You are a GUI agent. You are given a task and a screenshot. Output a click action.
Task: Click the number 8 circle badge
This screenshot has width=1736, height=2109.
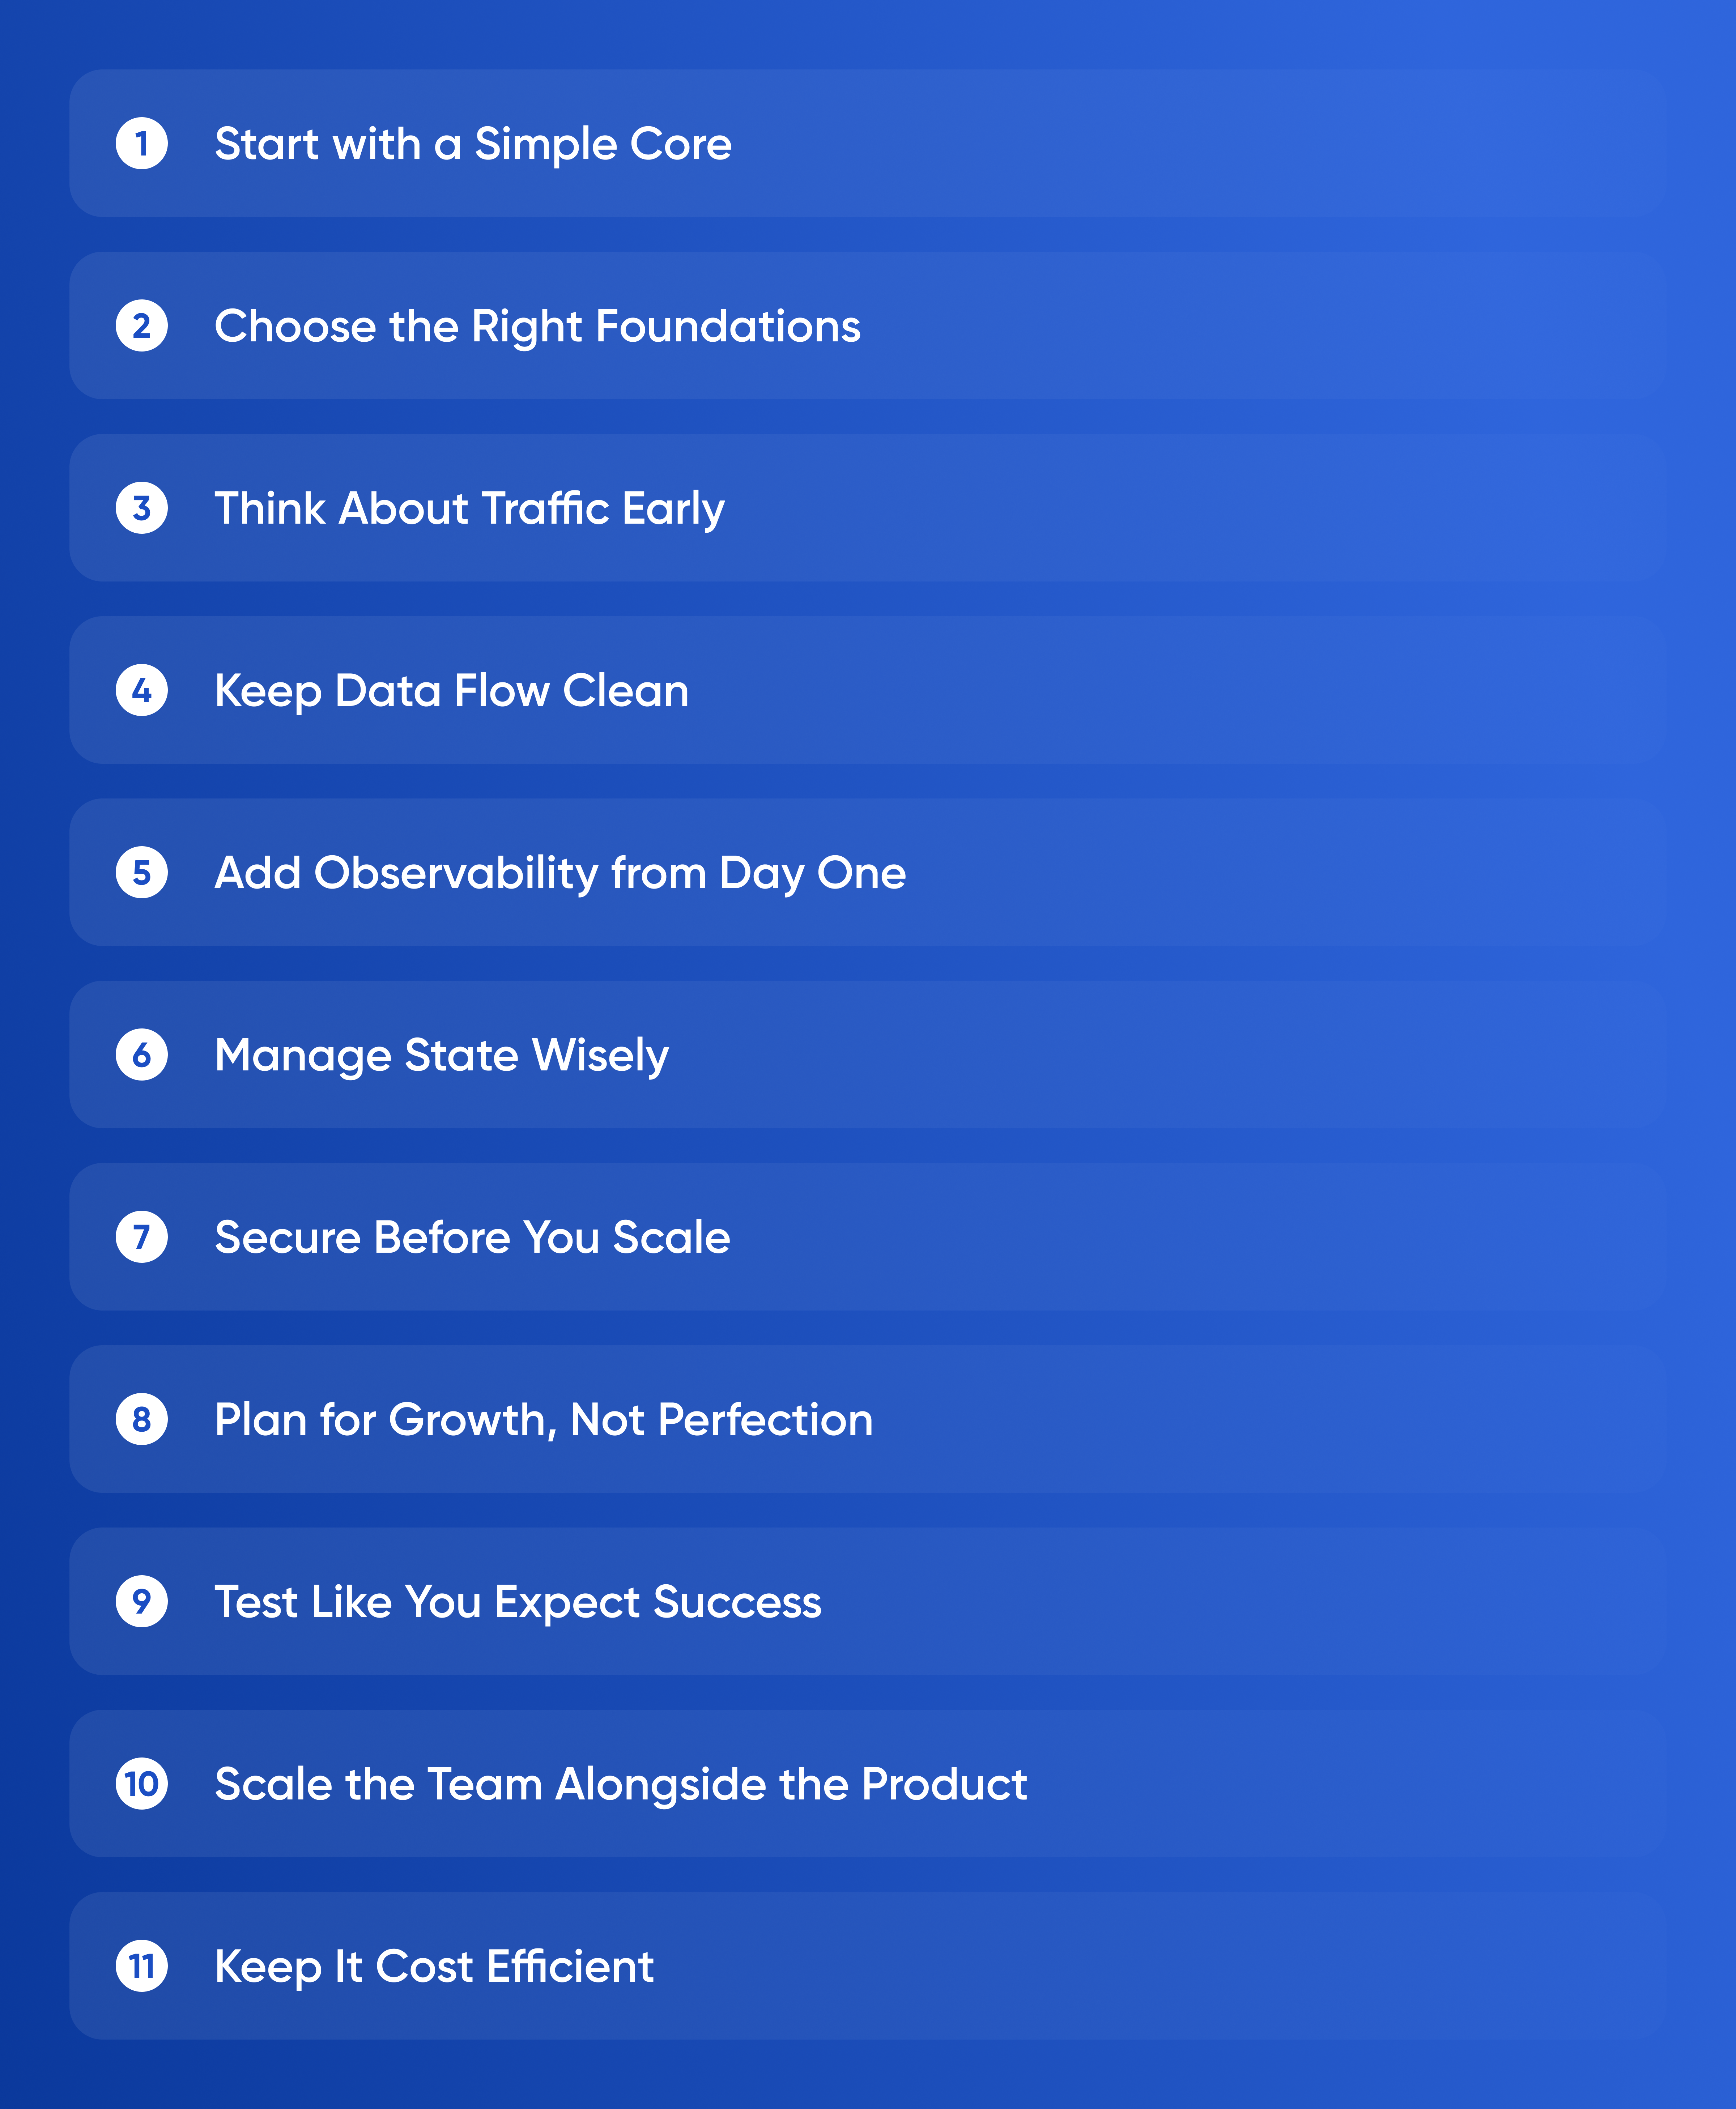(x=141, y=1419)
